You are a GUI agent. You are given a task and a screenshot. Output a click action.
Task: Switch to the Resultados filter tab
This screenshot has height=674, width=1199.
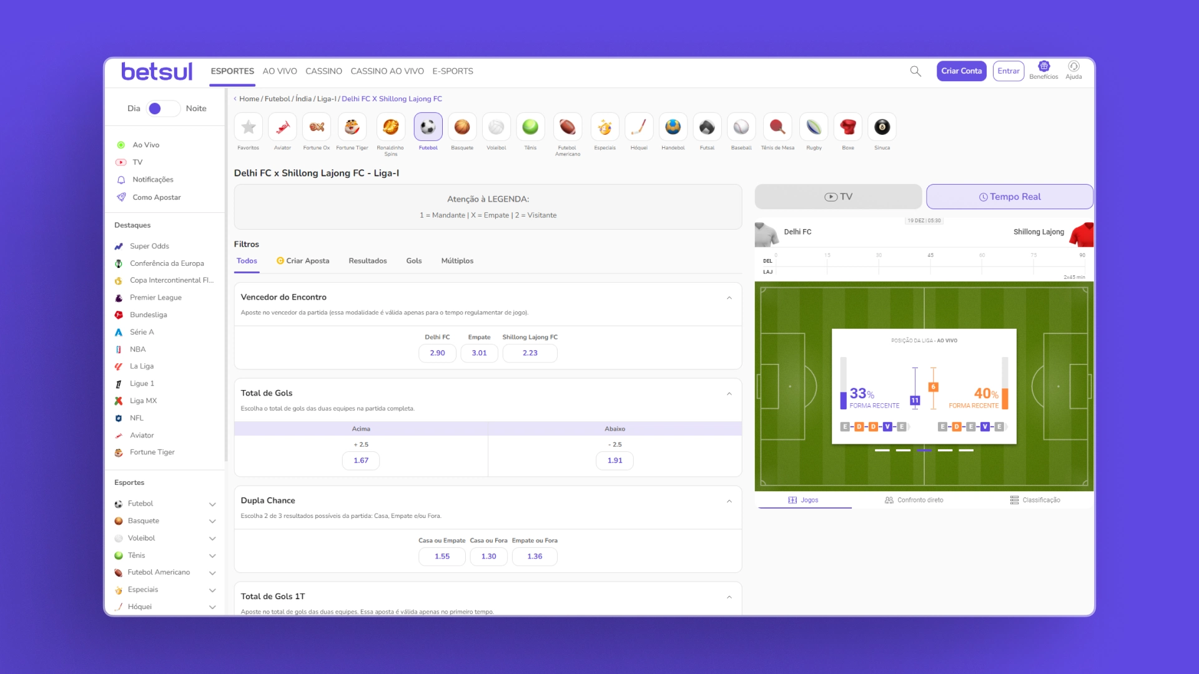368,261
